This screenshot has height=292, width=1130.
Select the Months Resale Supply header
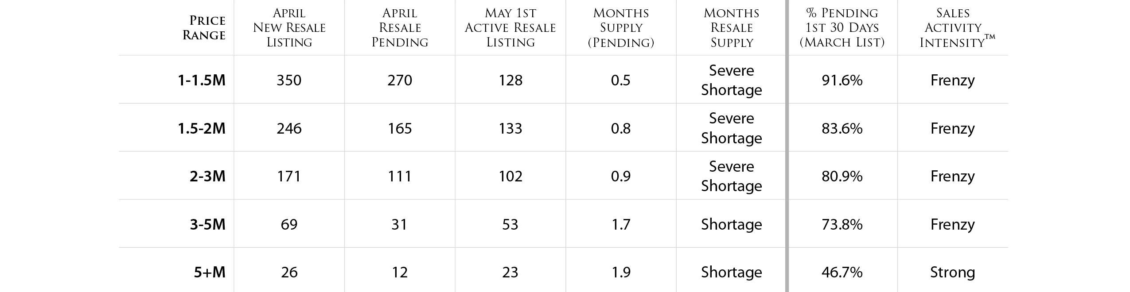click(x=732, y=27)
